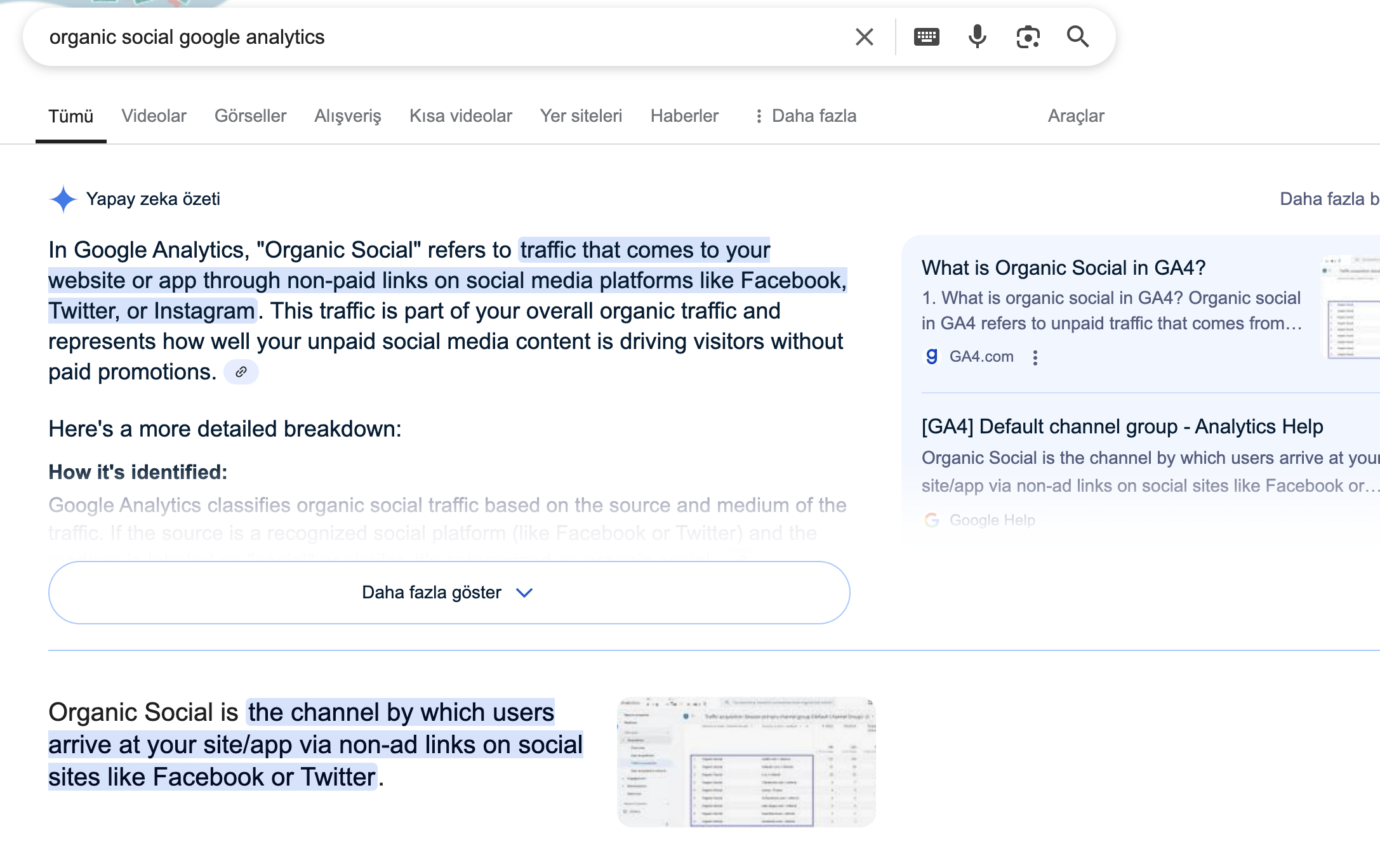
Task: Click the blue AI overview sparkle icon
Action: tap(63, 199)
